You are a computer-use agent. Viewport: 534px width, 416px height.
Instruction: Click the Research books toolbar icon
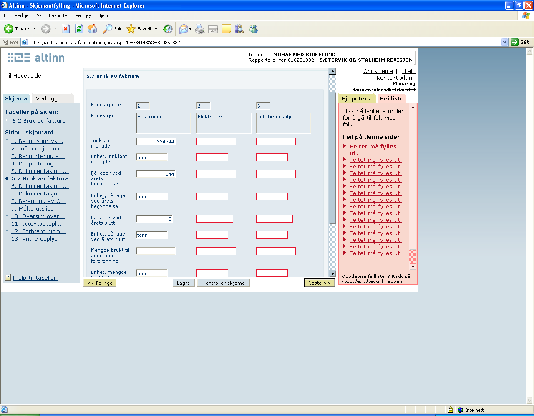(239, 29)
